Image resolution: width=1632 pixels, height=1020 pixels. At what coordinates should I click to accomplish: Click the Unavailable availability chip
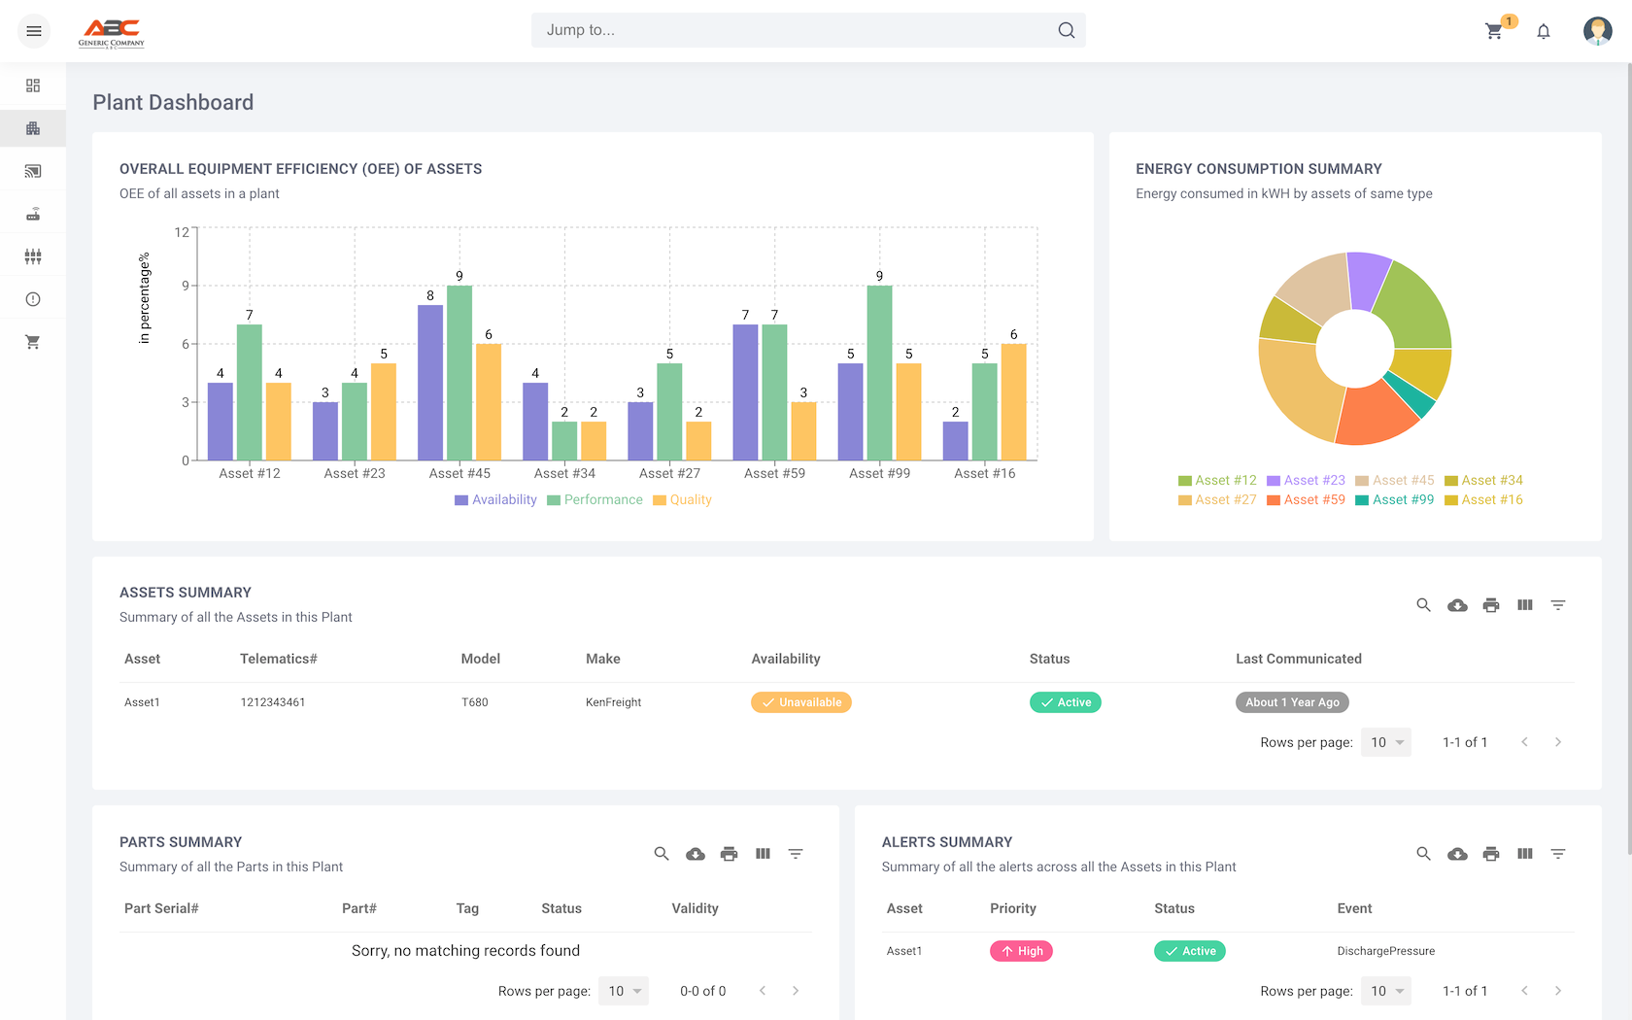(801, 702)
